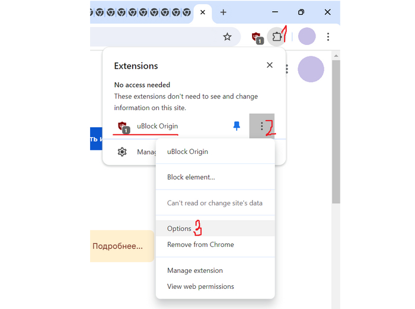Switch to the last background tab
The height and width of the screenshot is (309, 415).
point(187,12)
